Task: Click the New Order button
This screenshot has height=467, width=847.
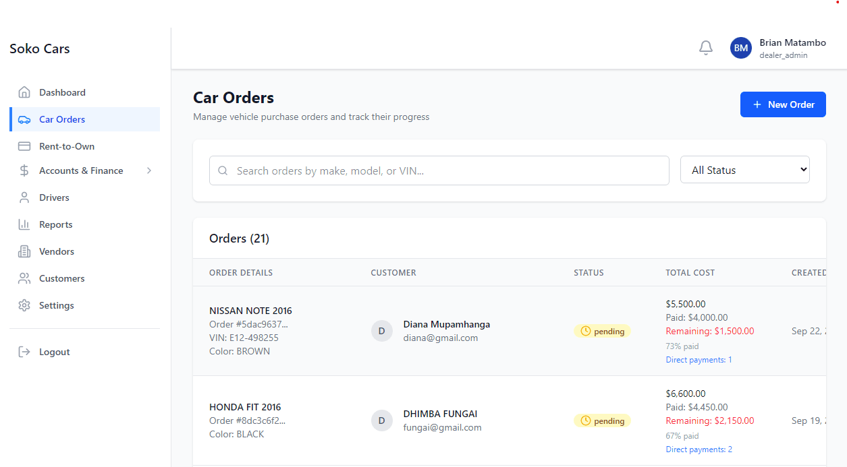Action: [x=783, y=104]
